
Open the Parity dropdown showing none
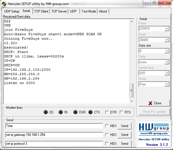coord(167,62)
